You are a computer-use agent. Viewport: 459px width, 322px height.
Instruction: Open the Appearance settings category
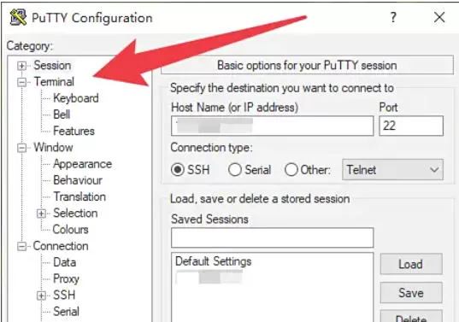point(83,164)
